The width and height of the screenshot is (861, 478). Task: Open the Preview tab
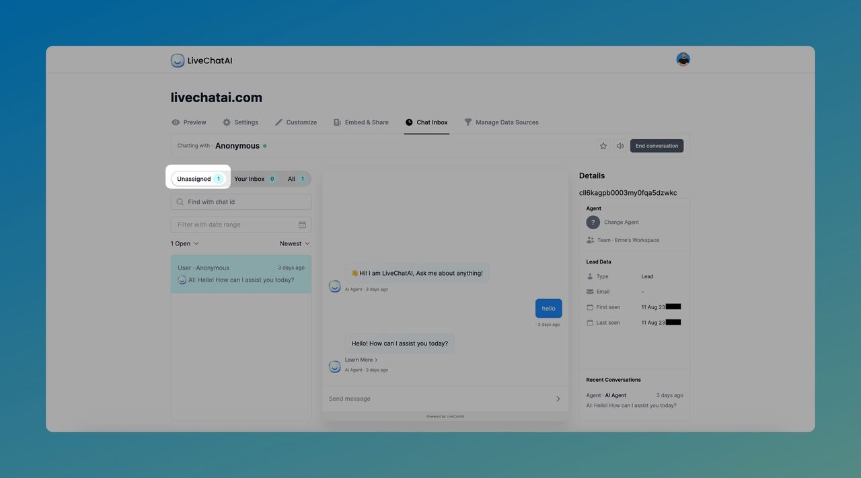pyautogui.click(x=189, y=122)
